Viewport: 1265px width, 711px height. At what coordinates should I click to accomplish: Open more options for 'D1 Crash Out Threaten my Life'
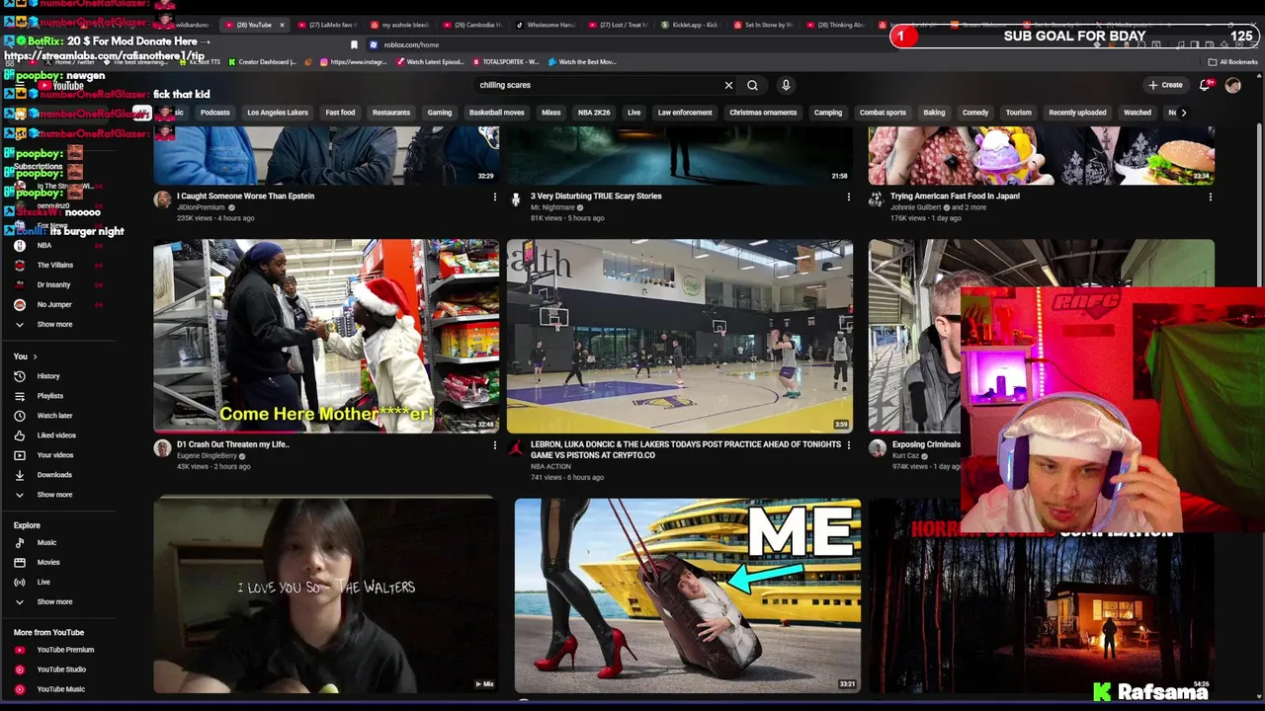pyautogui.click(x=494, y=445)
